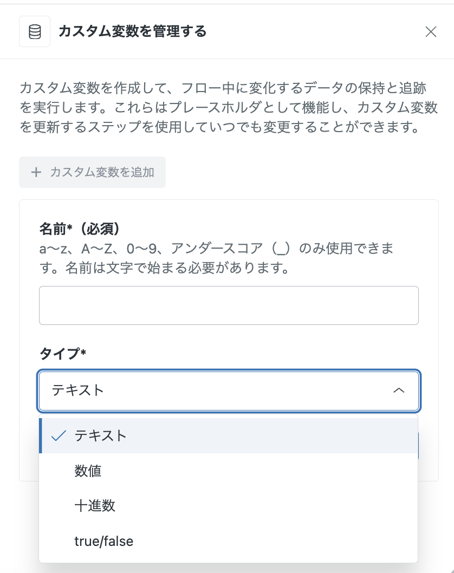Click the タイプ combo box showing テキスト
This screenshot has width=454, height=573.
229,390
